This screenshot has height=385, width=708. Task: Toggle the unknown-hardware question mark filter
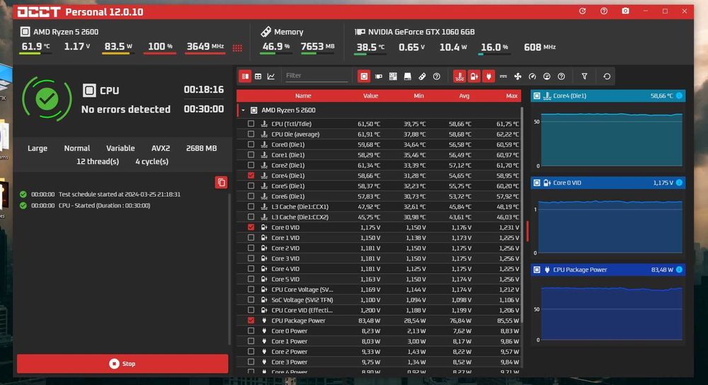[x=436, y=76]
